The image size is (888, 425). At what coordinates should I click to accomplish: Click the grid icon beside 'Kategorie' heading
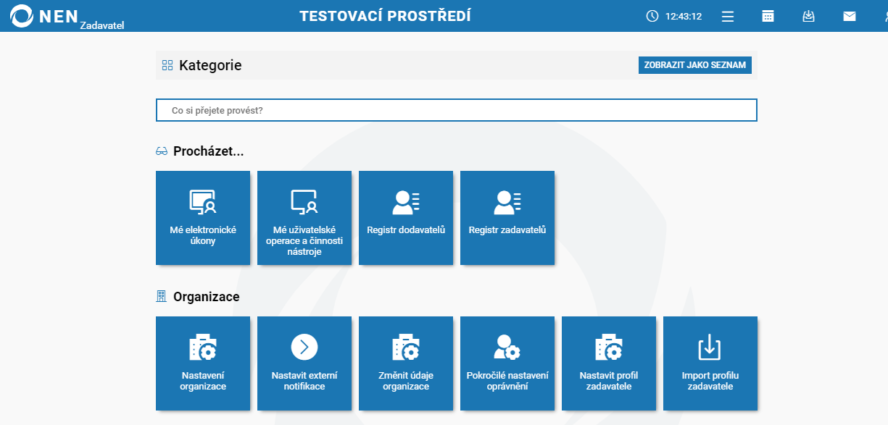tap(167, 65)
